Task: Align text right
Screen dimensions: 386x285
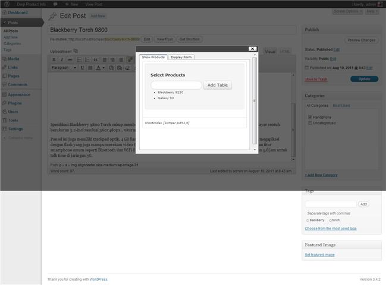Action: pos(121,59)
